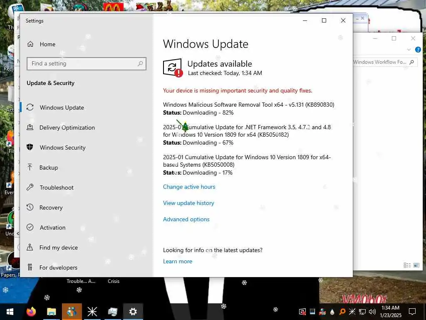Open the Action Center notification icon

coord(412,312)
